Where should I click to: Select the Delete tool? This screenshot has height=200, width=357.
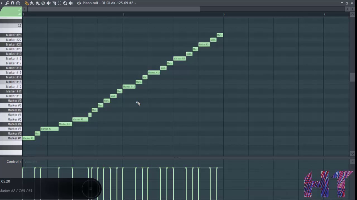click(43, 3)
